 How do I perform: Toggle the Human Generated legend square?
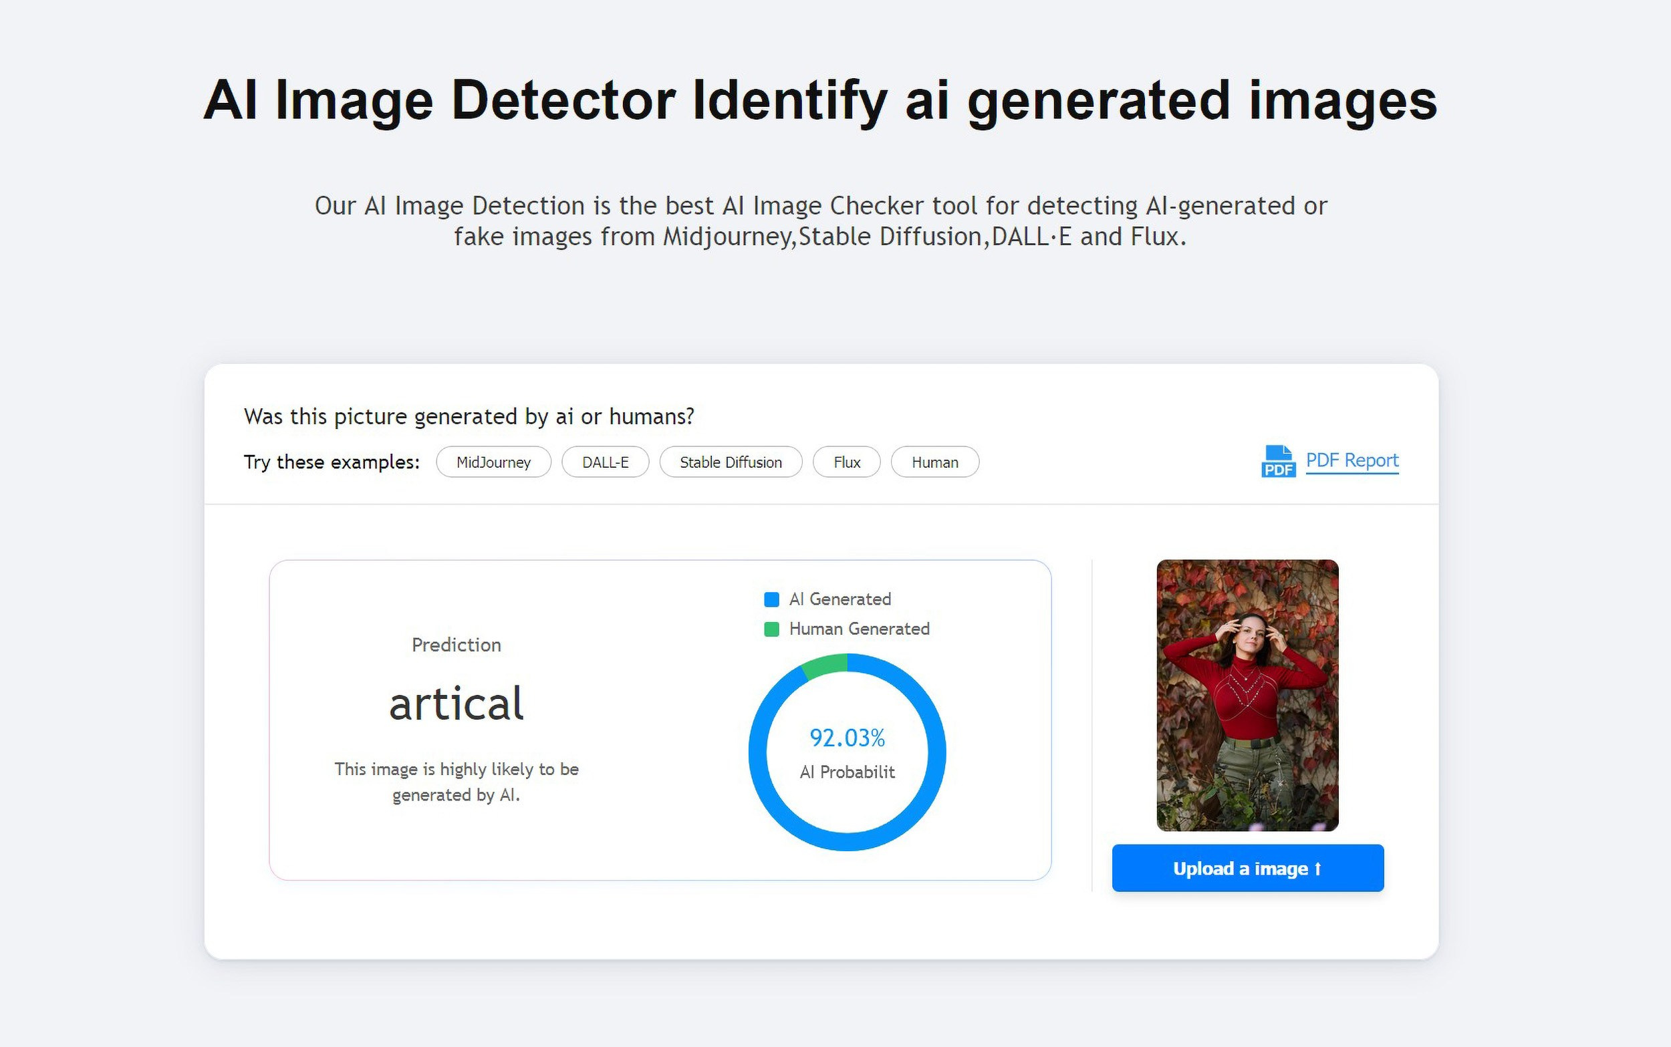click(771, 629)
